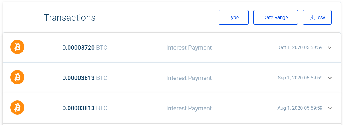Click the Bitcoin logo beside the Sep 1 payment
This screenshot has height=125, width=343.
coord(17,77)
